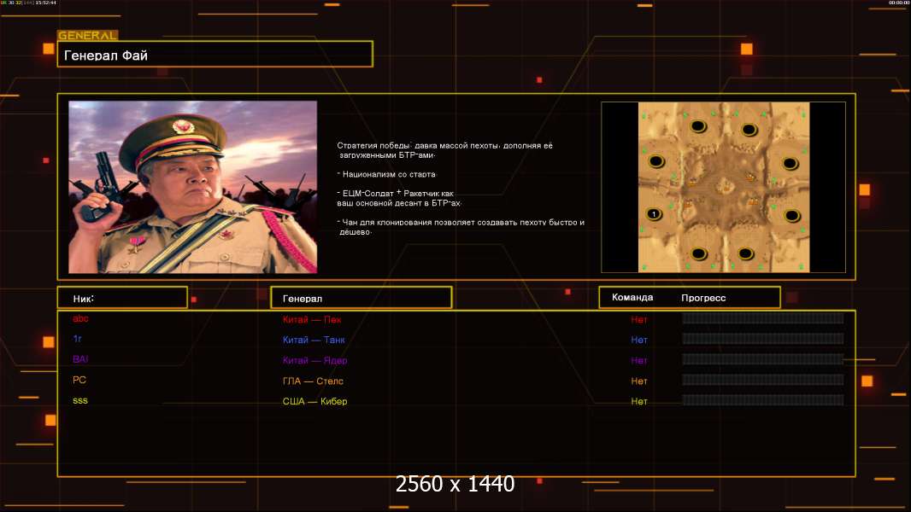Select the США — Кибер general entry

coord(314,401)
